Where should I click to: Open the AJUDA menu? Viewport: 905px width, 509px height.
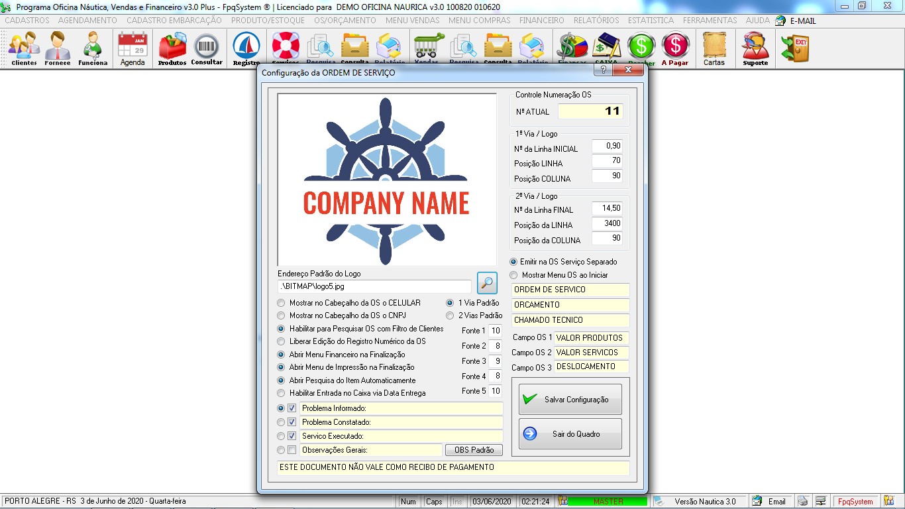[758, 21]
